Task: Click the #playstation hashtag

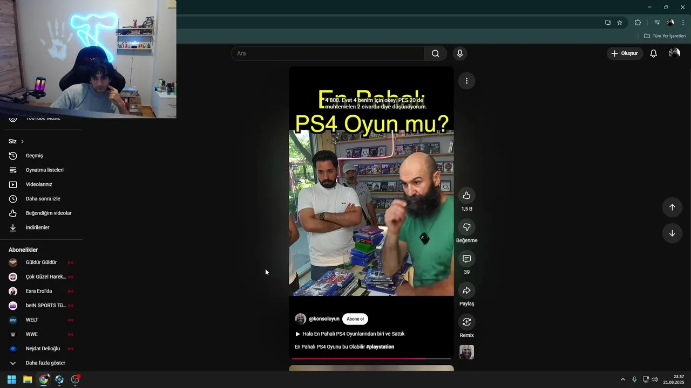Action: (x=380, y=347)
